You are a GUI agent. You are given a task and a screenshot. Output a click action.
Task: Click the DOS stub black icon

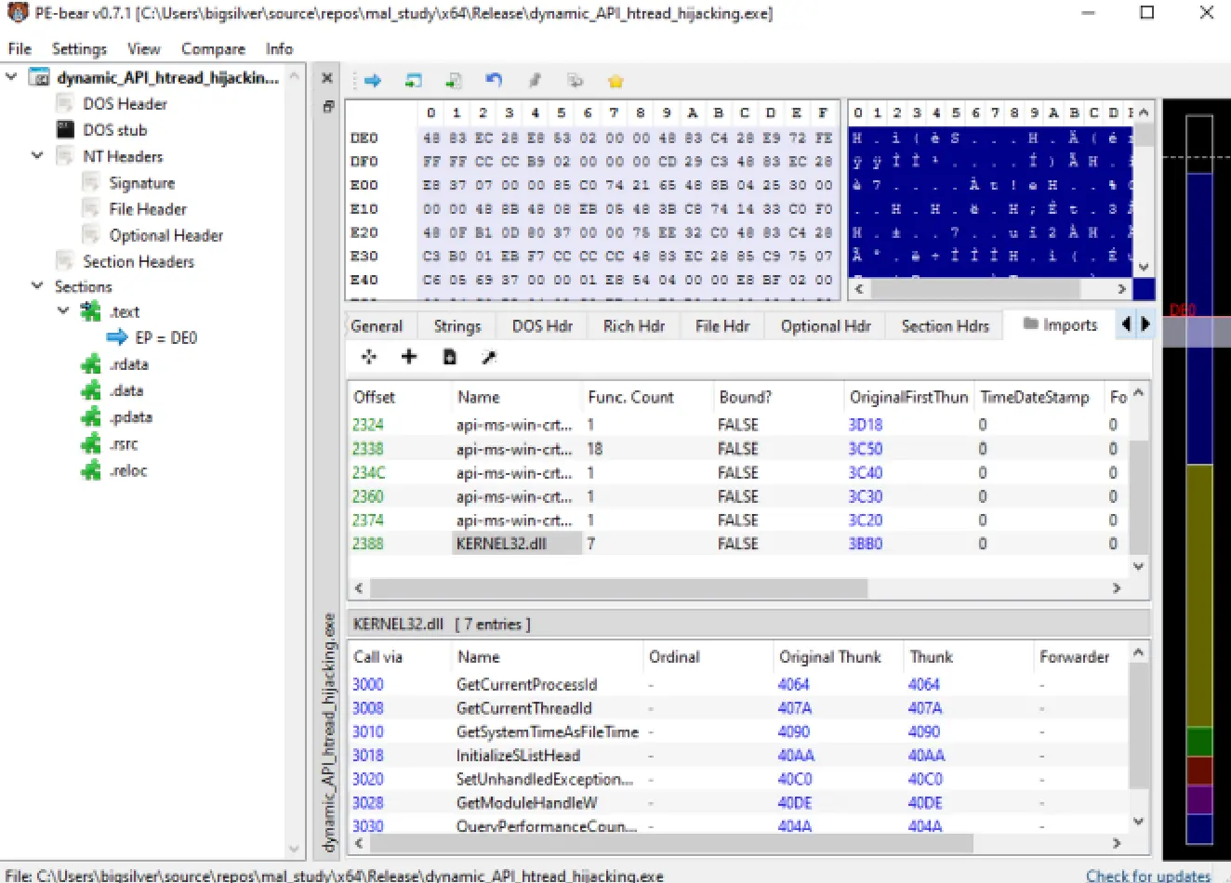65,129
